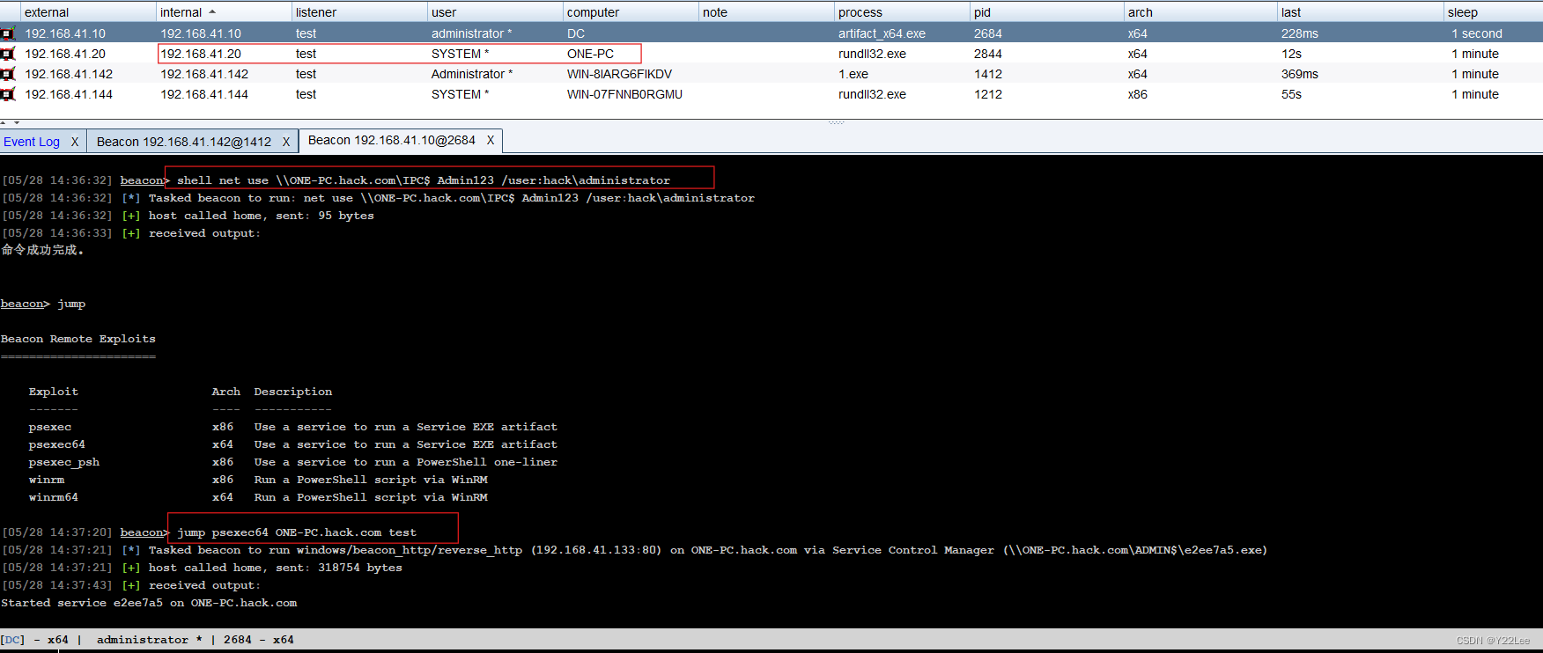The image size is (1543, 653).
Task: Select WIN-07FNNB0RGMU computer cell
Action: point(624,94)
